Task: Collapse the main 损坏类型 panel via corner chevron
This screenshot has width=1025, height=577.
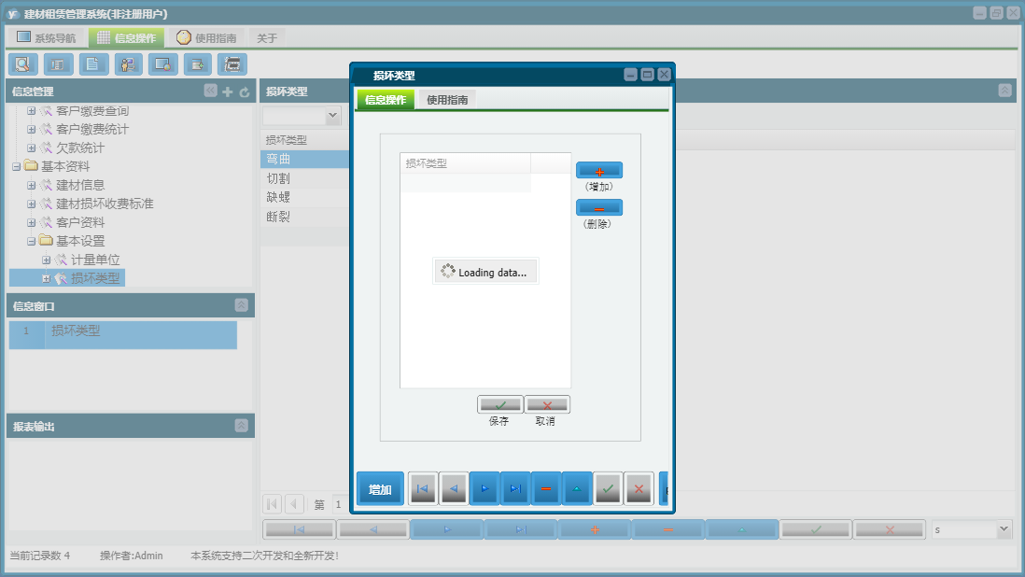Action: [1005, 91]
